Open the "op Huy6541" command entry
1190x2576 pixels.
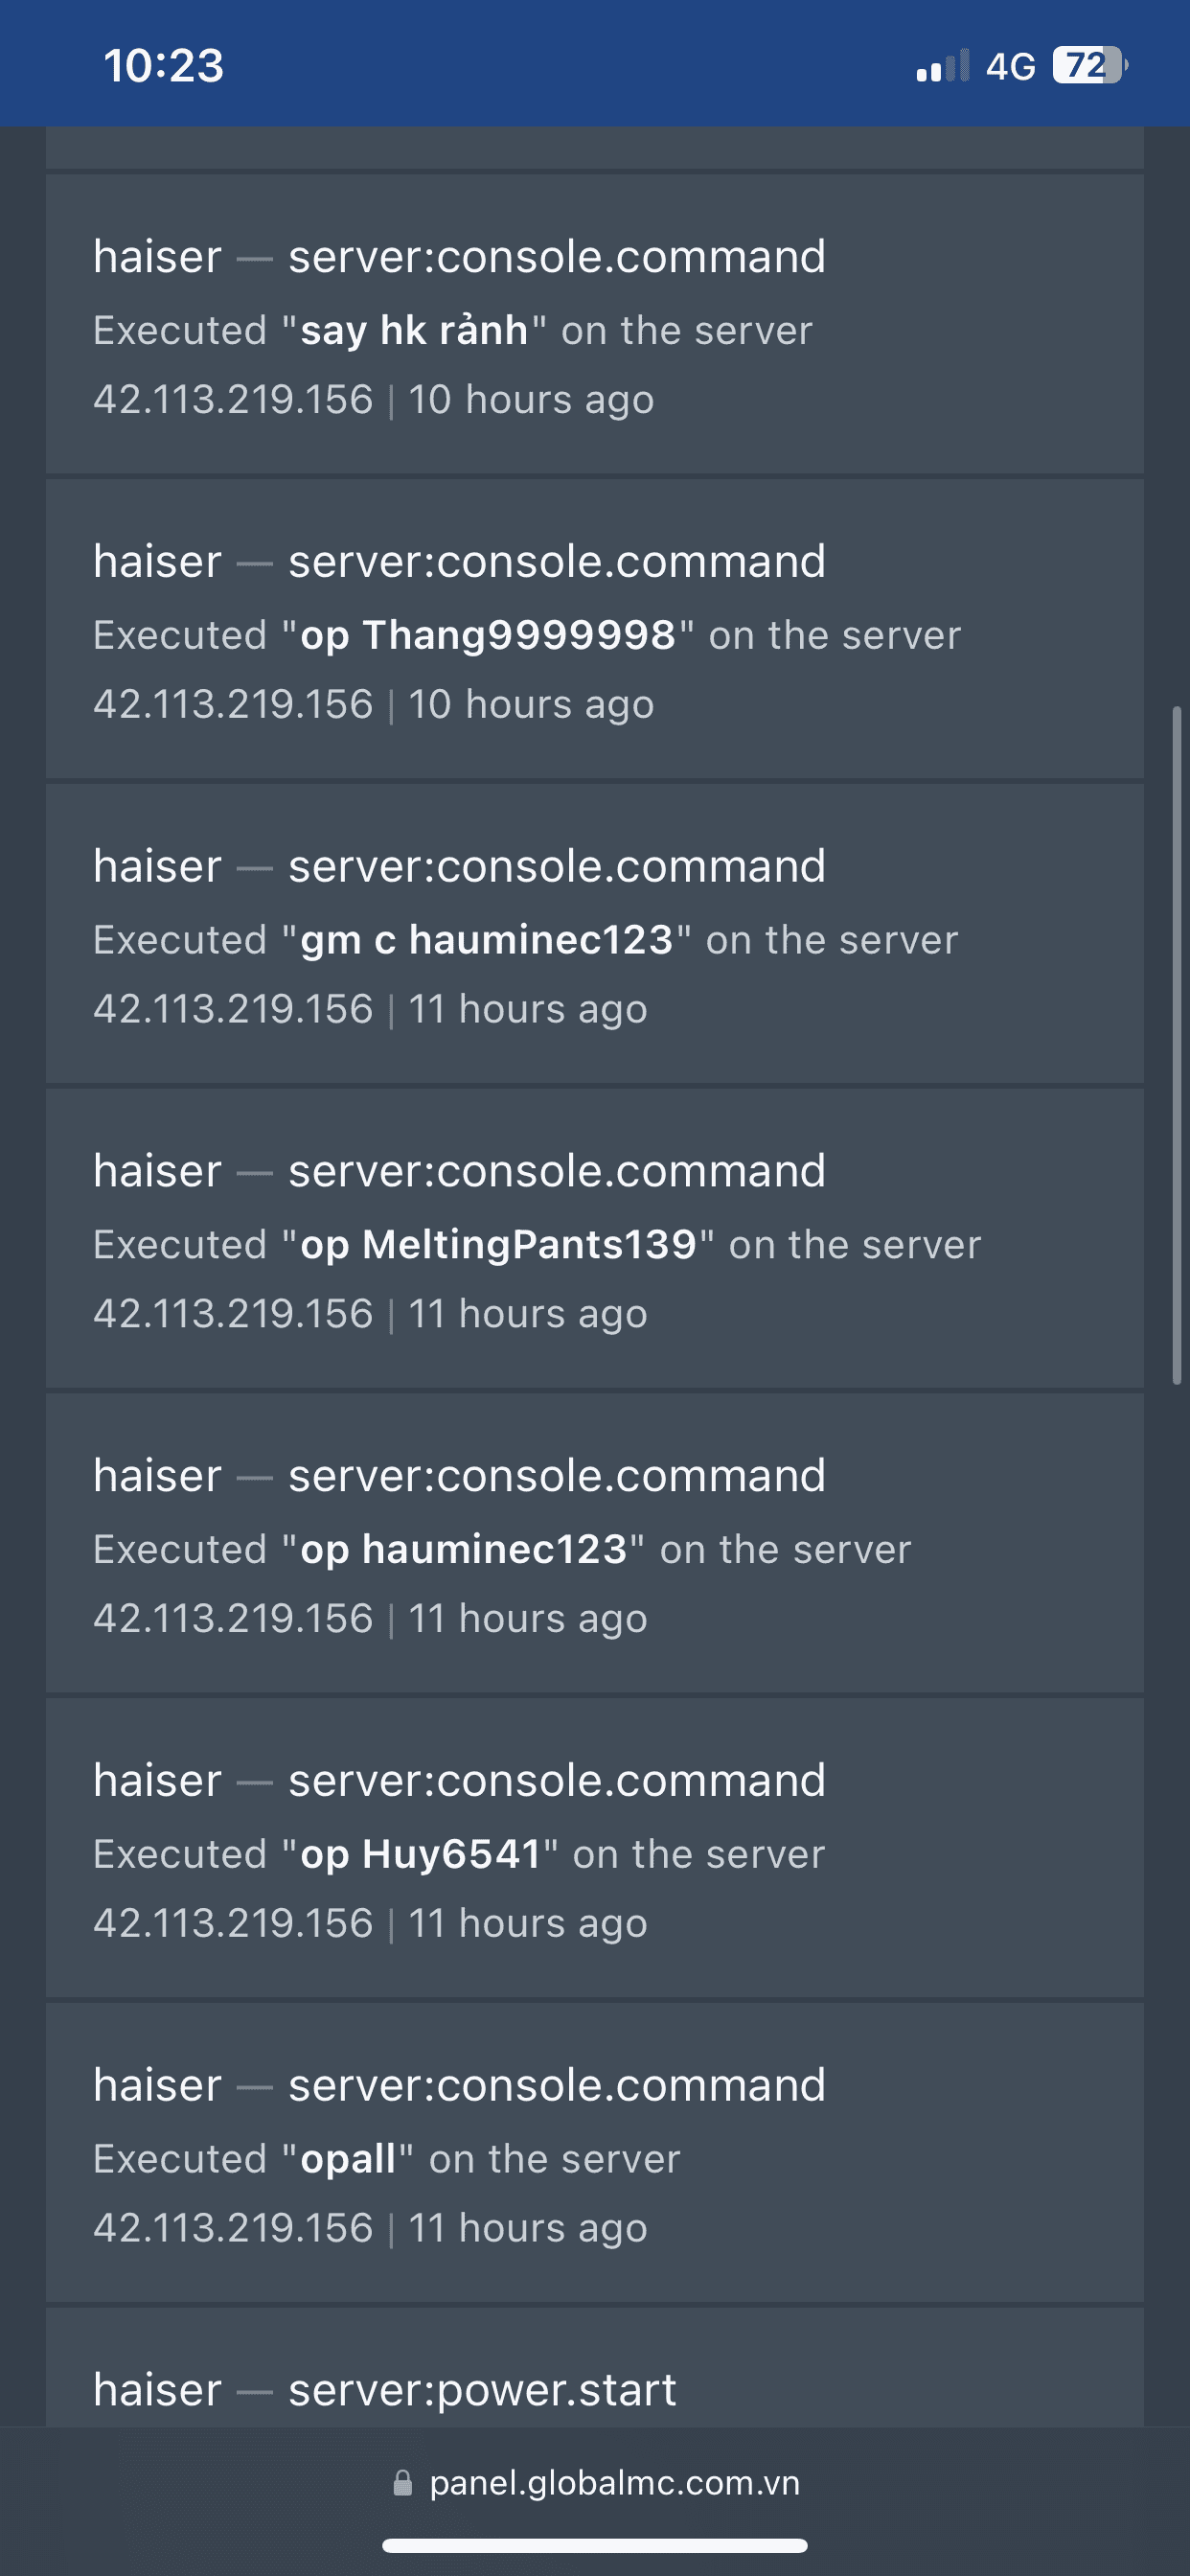421,1856
